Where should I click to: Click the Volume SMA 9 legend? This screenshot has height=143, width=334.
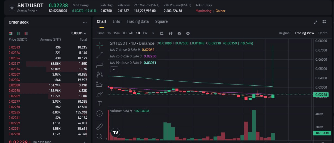129,111
